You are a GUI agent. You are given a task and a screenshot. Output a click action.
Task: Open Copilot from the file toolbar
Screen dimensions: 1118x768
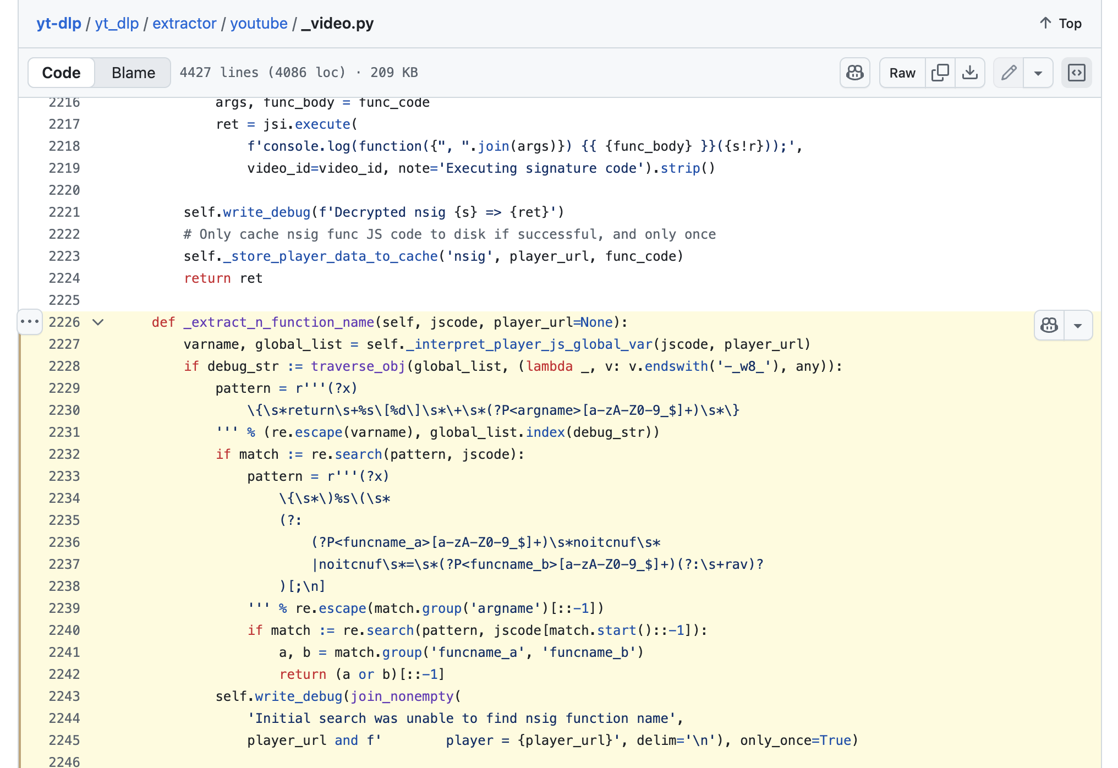[854, 73]
